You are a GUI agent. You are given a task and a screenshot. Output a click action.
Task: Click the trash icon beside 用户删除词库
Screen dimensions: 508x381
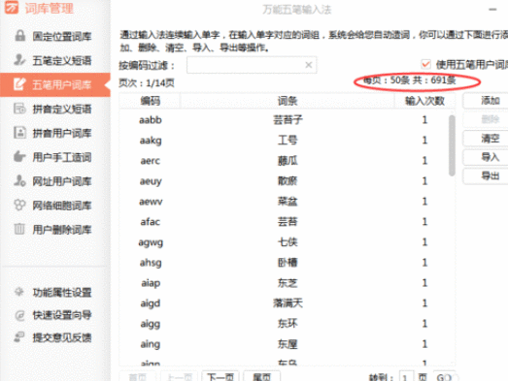point(19,229)
